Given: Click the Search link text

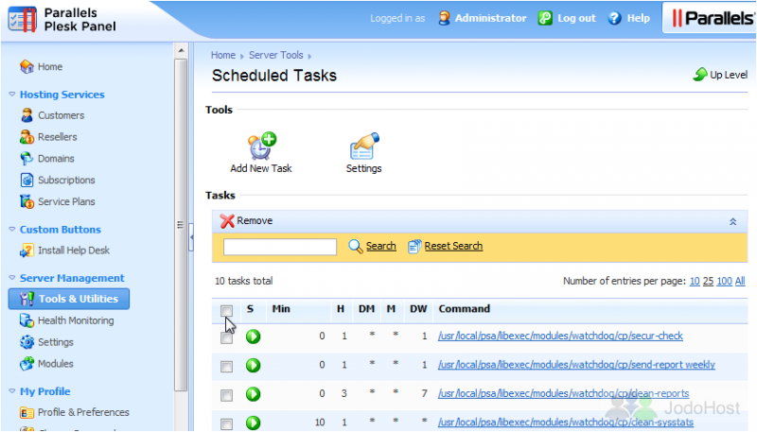Looking at the screenshot, I should 381,246.
